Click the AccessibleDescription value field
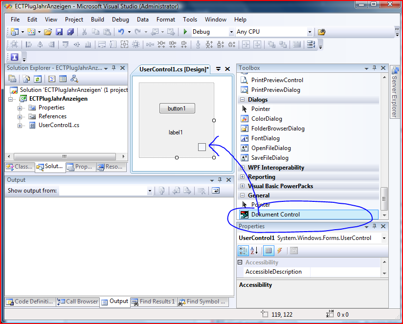 click(x=345, y=272)
